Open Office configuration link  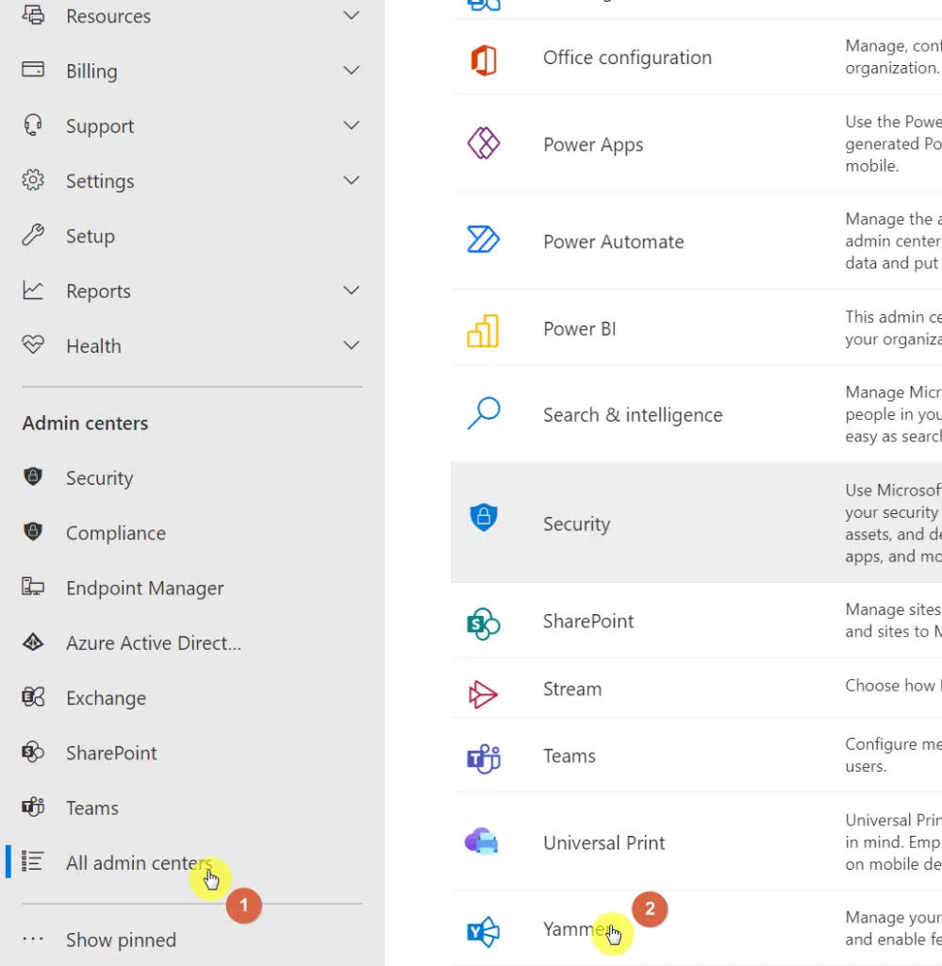(x=627, y=58)
